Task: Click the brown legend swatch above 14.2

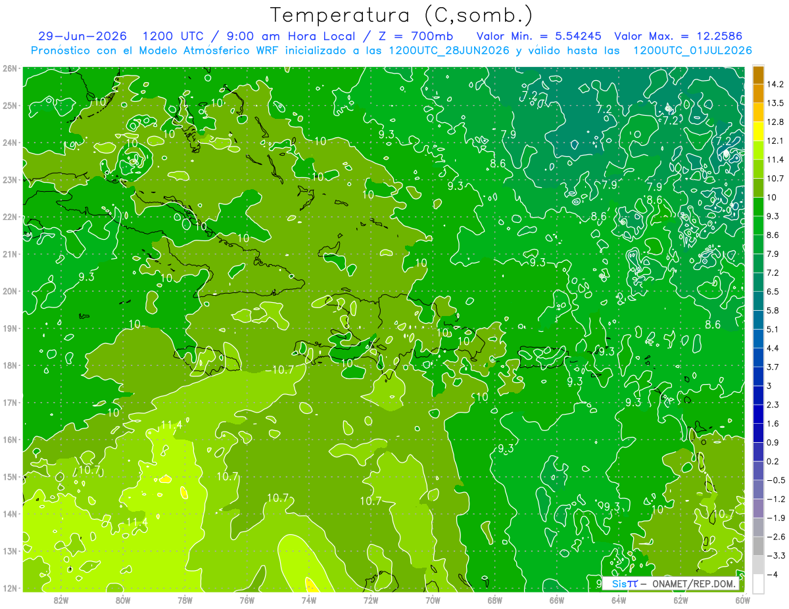Action: point(758,75)
